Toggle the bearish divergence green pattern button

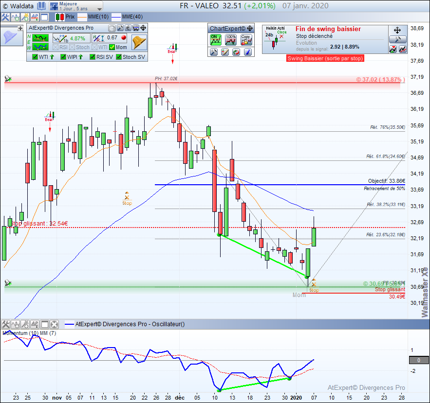pos(40,38)
